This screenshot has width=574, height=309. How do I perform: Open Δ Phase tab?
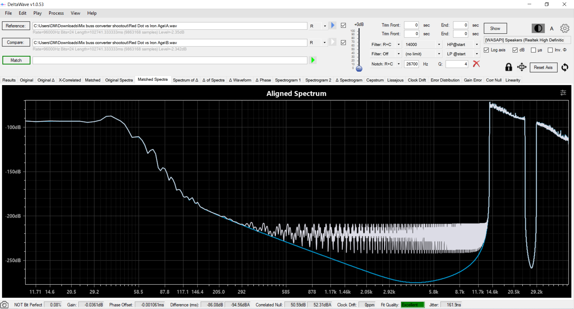pyautogui.click(x=263, y=80)
